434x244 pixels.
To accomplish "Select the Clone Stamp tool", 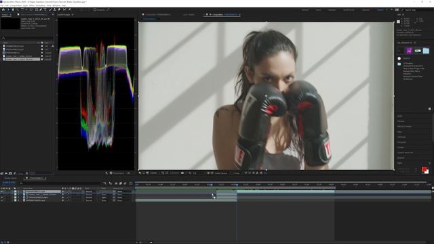I will click(x=54, y=9).
